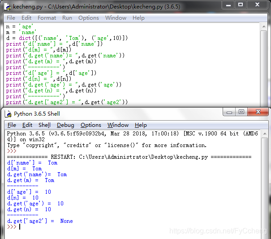271x239 pixels.
Task: Place cursor on line n = 'age'
Action: 19,26
